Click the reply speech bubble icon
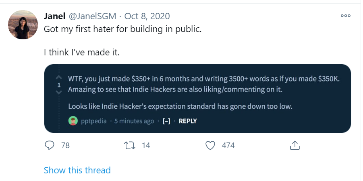 49,146
